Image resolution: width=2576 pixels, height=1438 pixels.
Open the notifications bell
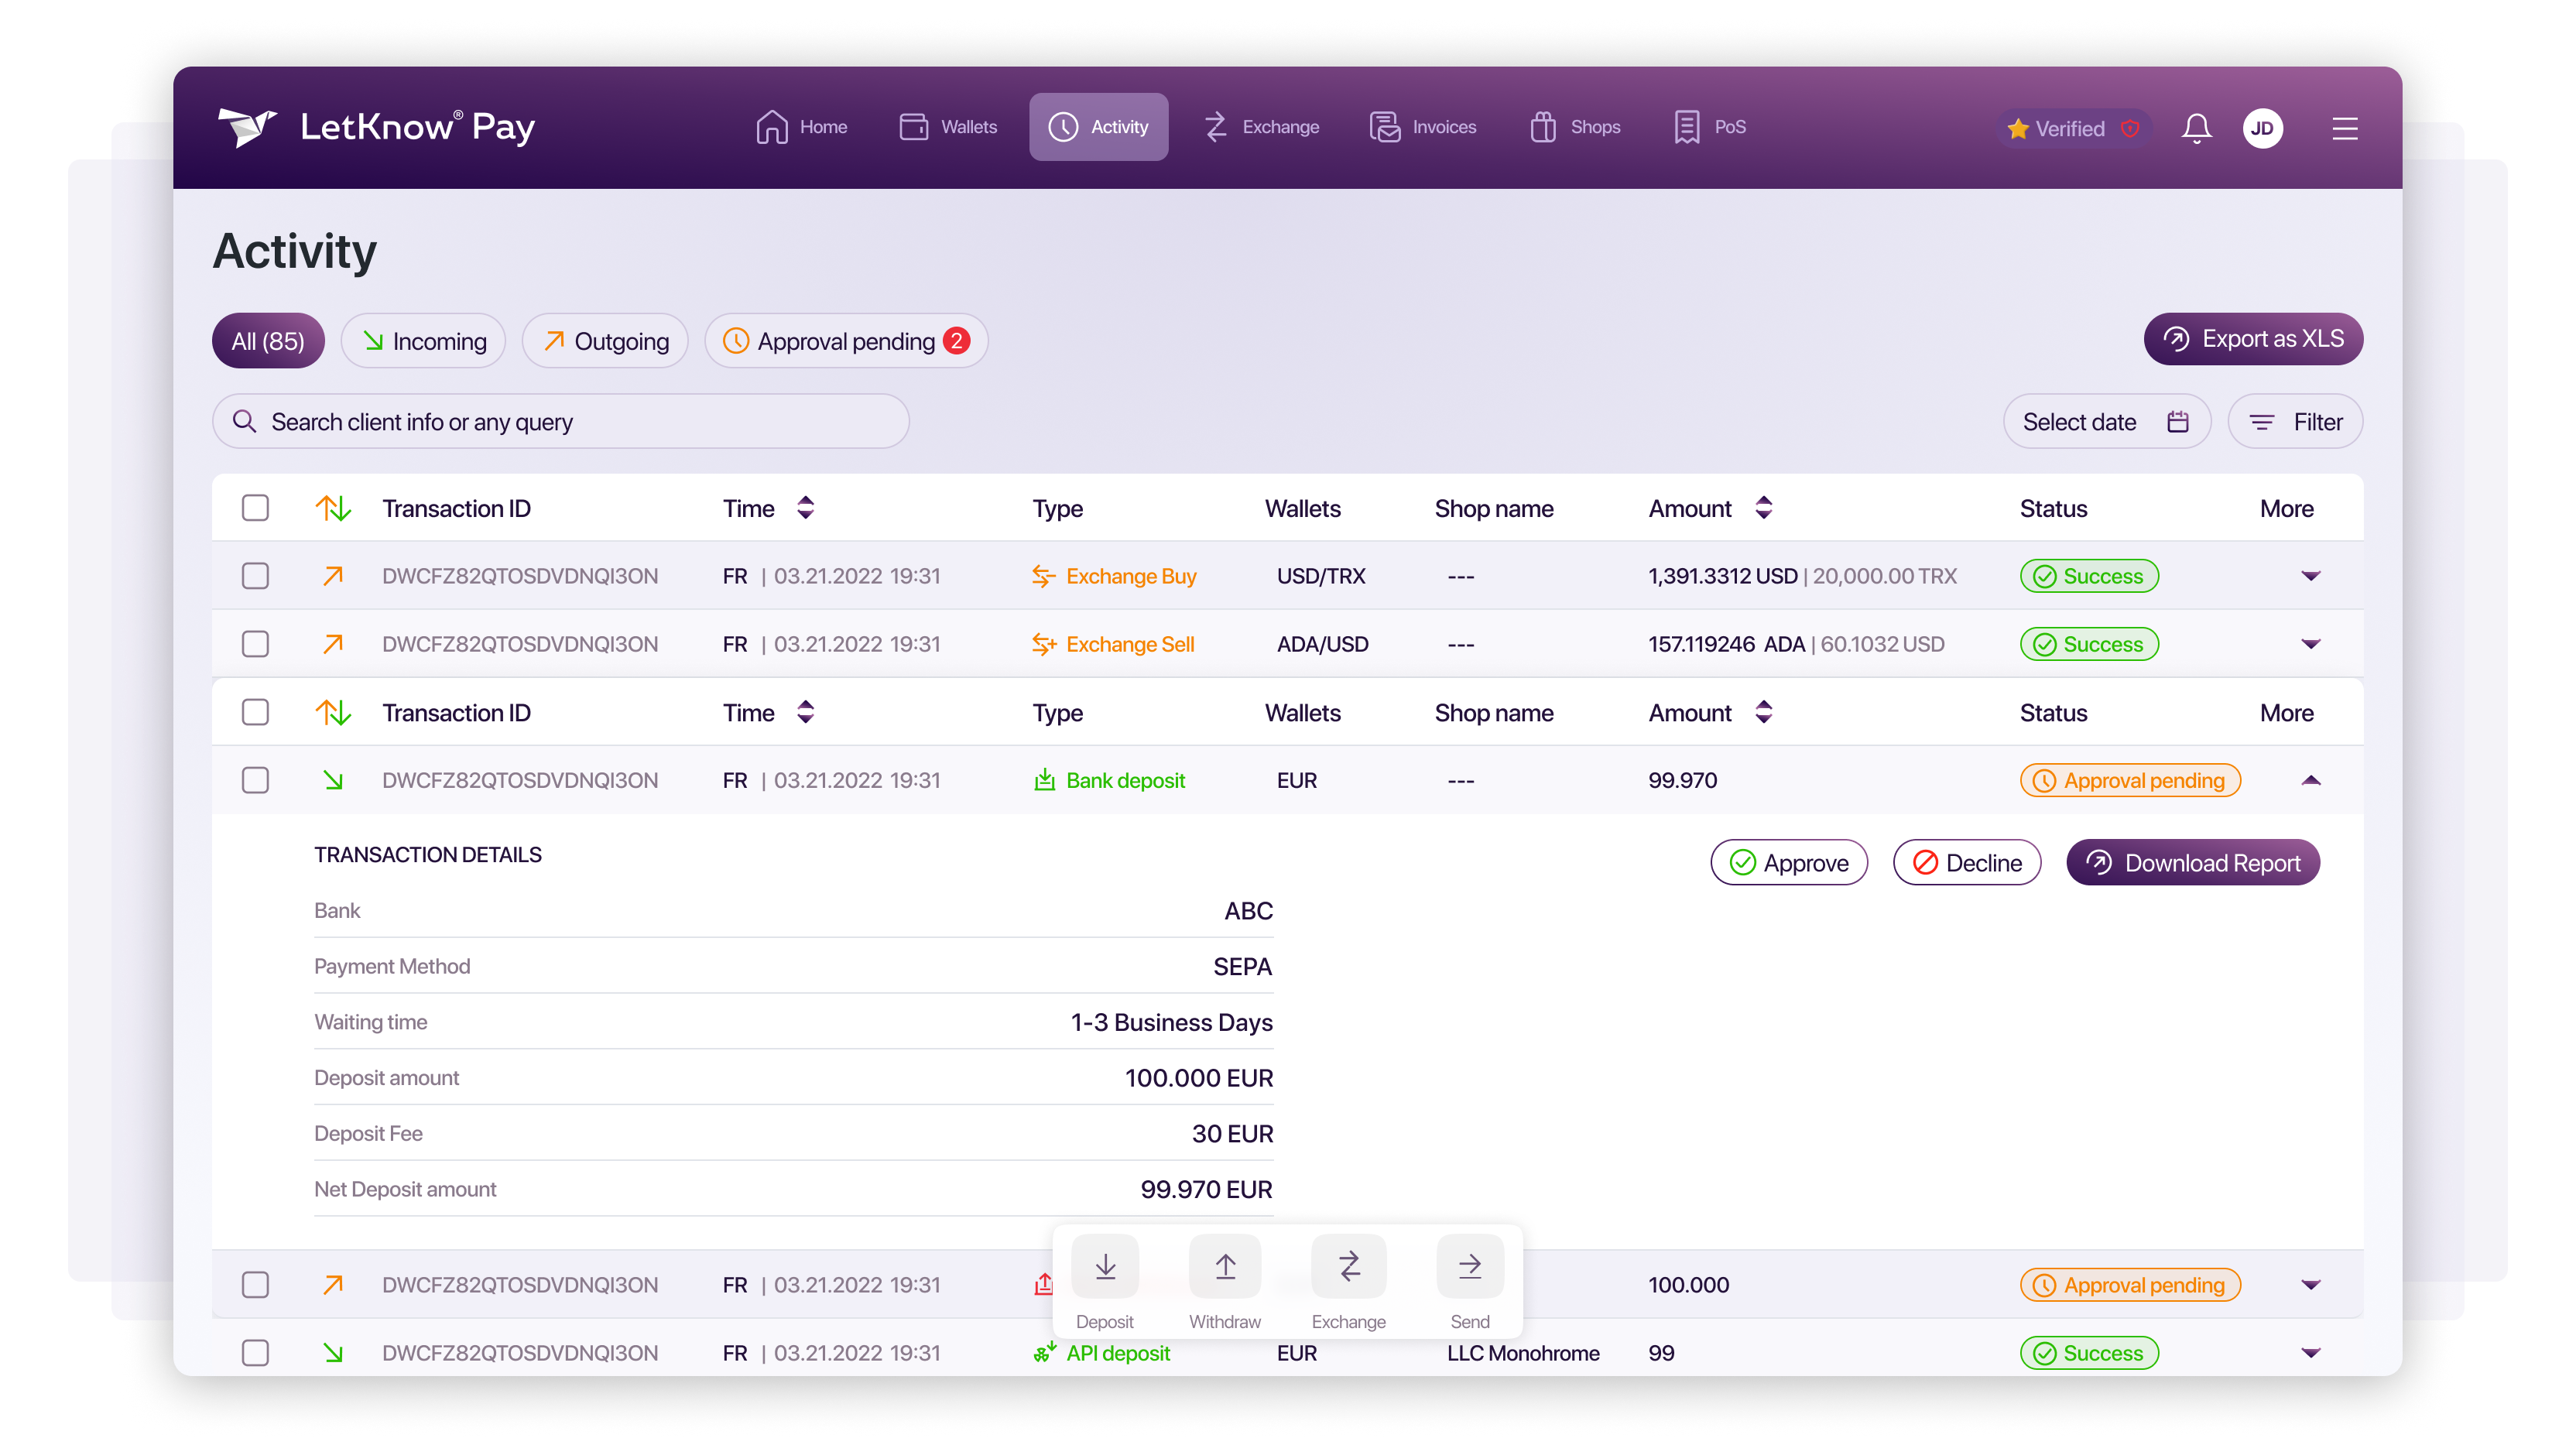point(2196,128)
